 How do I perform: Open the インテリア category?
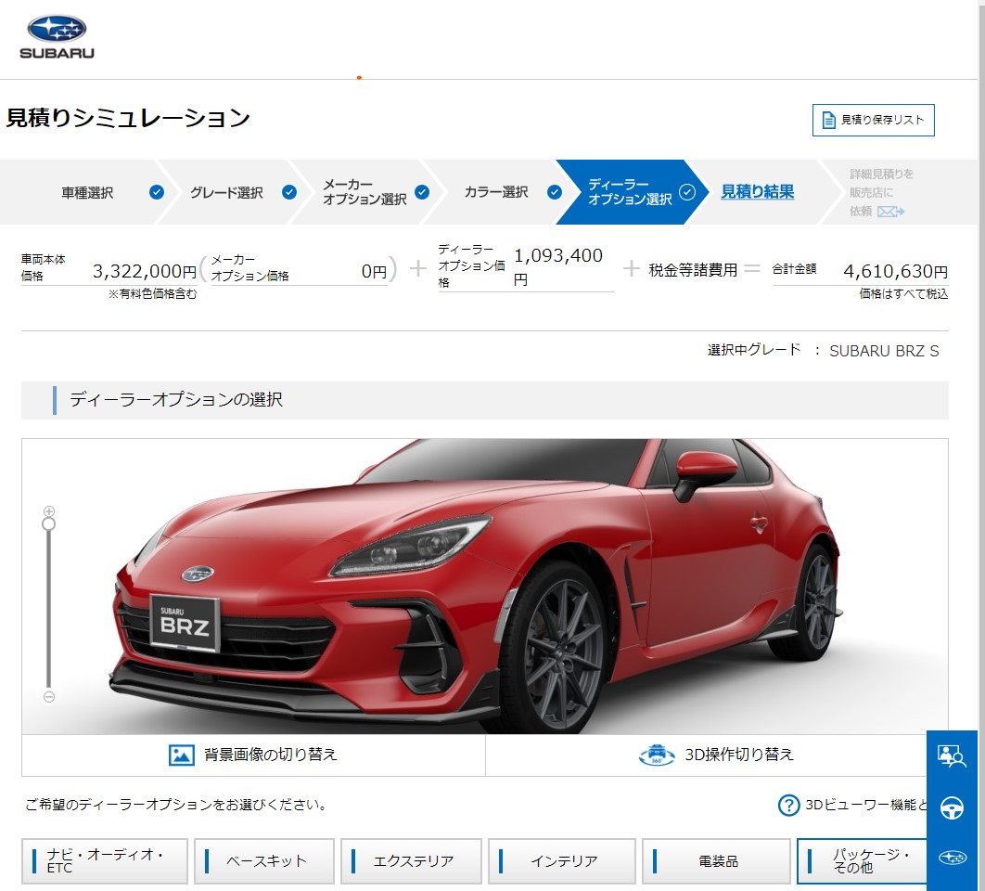tap(562, 860)
